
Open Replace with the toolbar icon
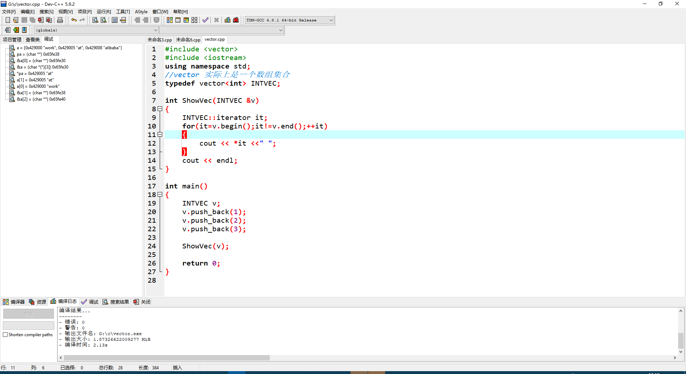pos(104,20)
